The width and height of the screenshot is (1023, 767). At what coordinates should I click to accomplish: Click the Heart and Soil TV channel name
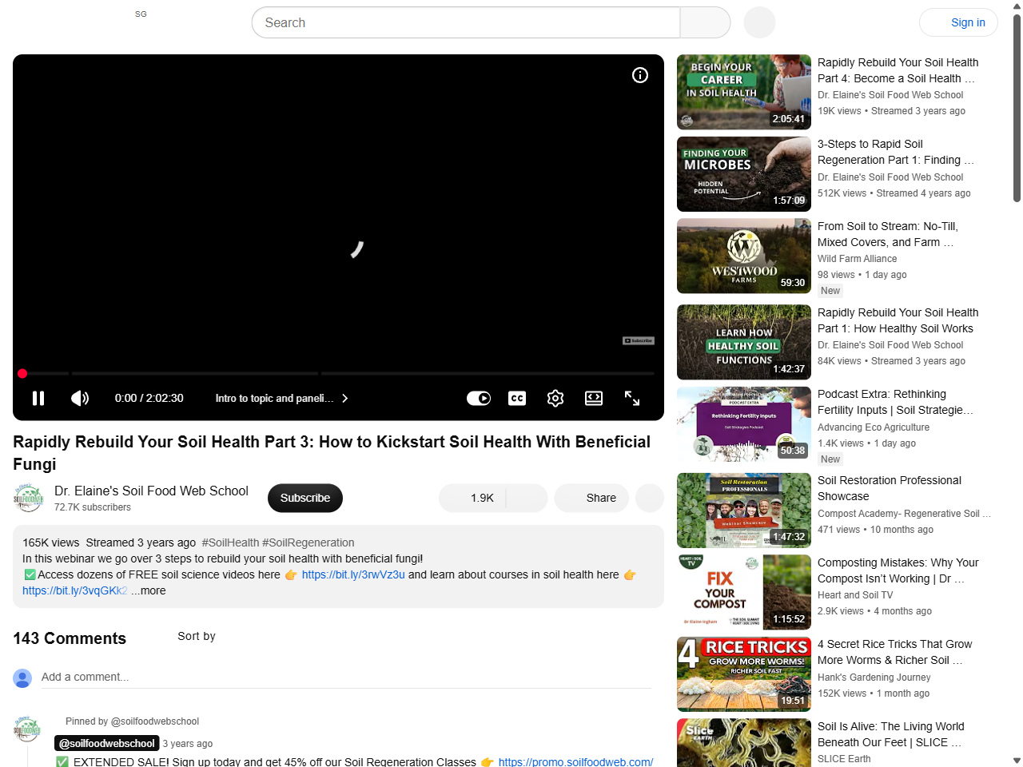pos(855,595)
